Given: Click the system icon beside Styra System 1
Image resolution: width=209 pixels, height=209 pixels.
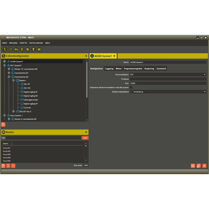Looking at the screenshot, I should (8, 115).
